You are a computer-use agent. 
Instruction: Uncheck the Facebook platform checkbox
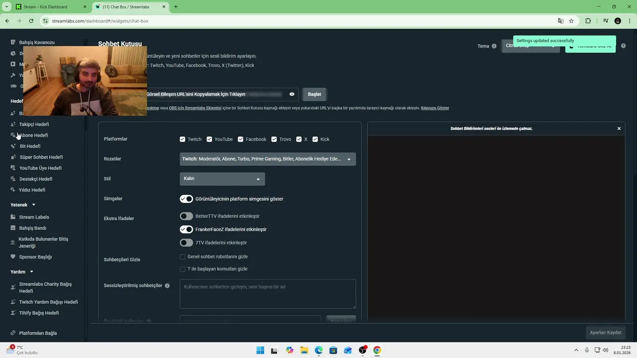pos(241,139)
